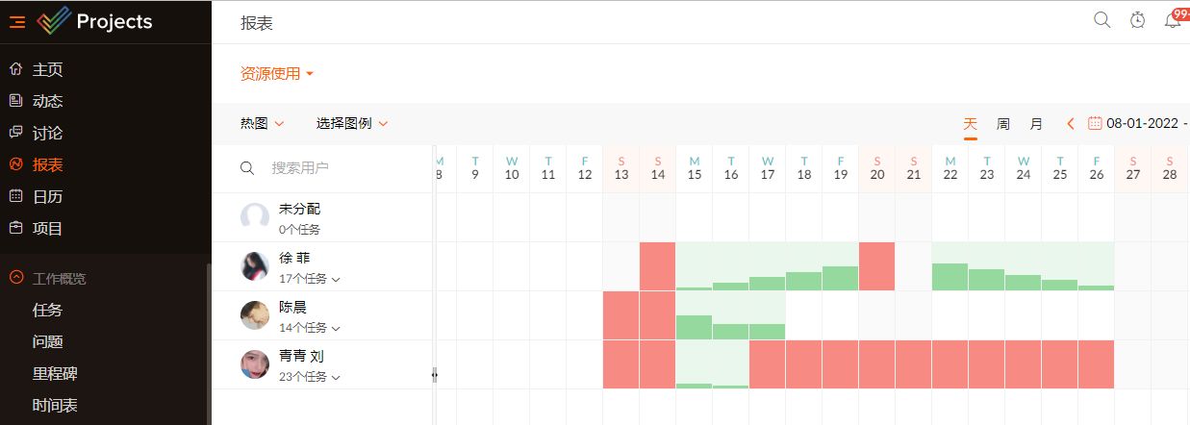Collapse the 工作概览 section
The image size is (1190, 425).
[16, 278]
